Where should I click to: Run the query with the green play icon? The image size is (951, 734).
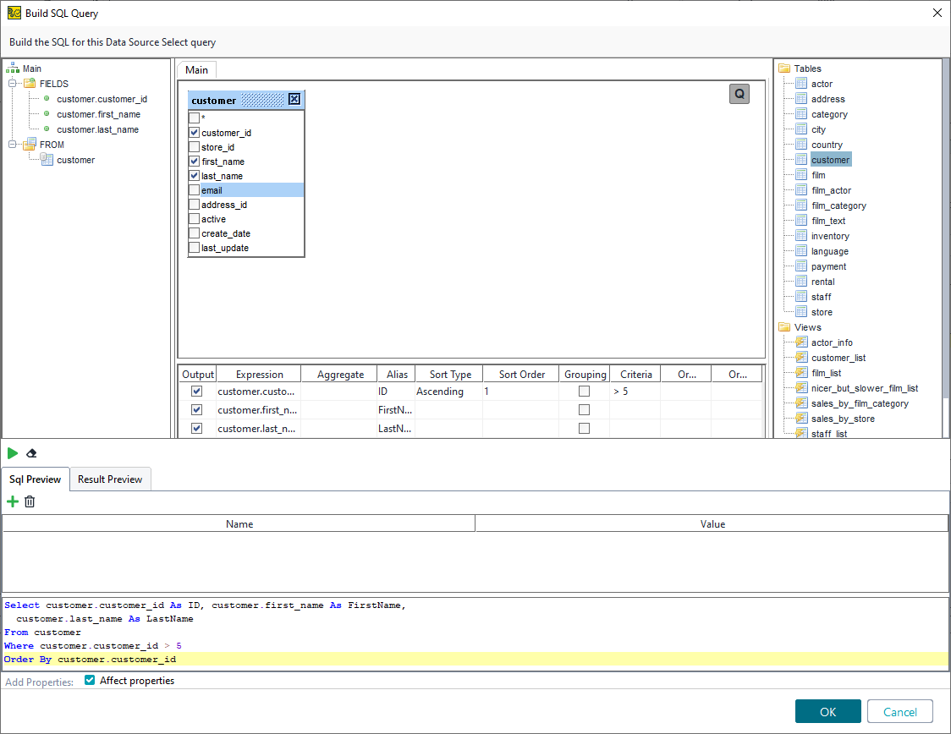(x=13, y=453)
